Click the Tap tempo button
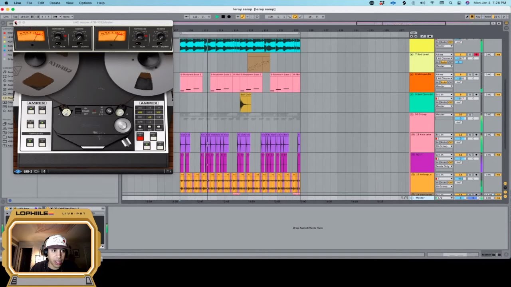 [15, 17]
